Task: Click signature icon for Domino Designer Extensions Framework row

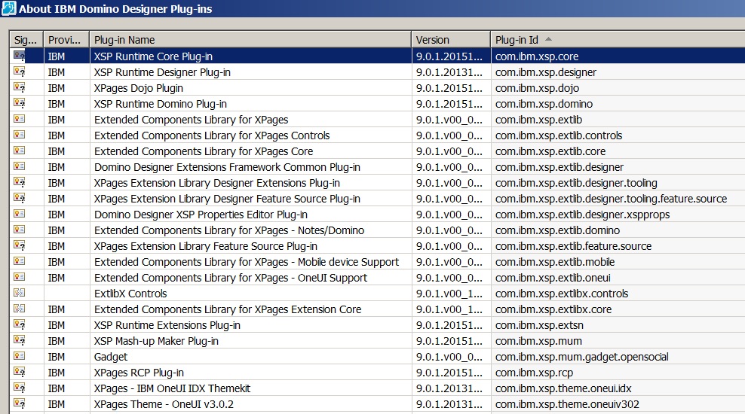Action: (x=19, y=166)
